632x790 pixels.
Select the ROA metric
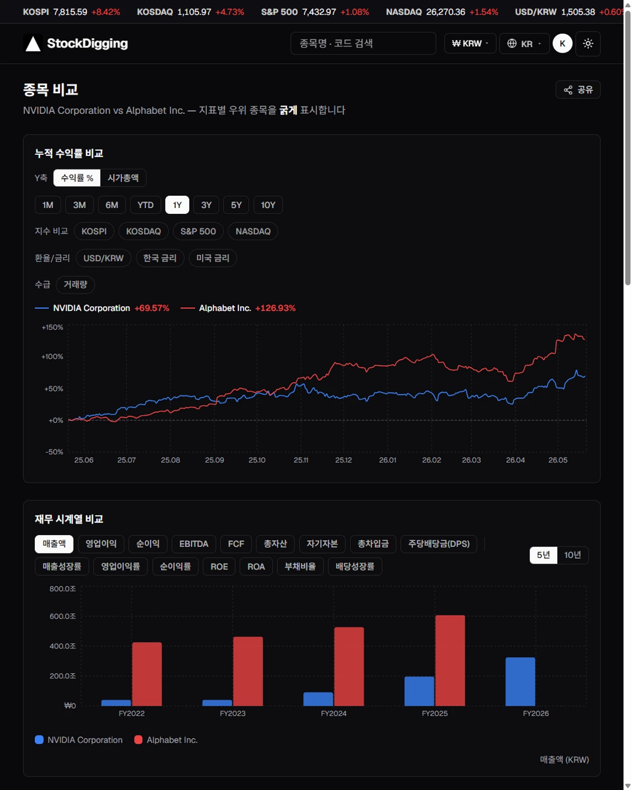pyautogui.click(x=256, y=567)
